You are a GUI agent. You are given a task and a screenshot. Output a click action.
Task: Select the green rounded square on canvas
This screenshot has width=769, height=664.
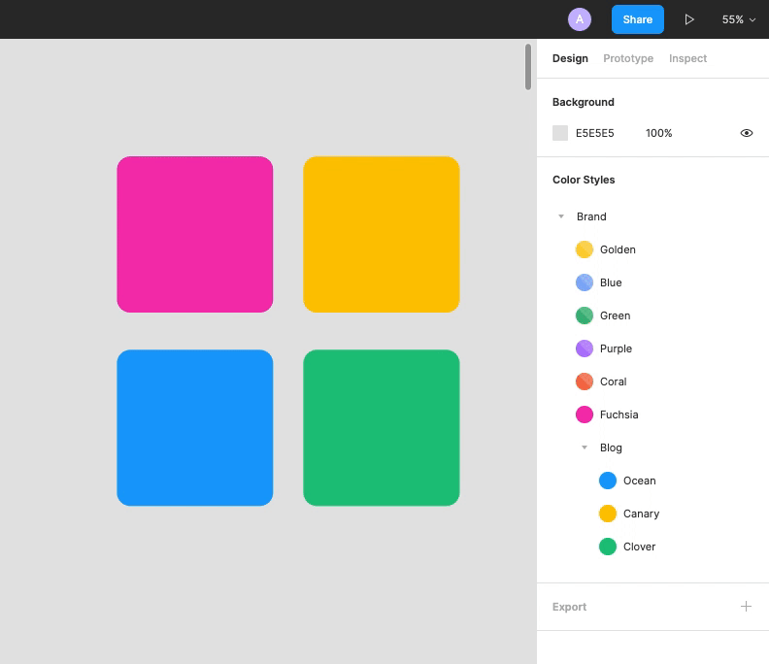pos(381,428)
